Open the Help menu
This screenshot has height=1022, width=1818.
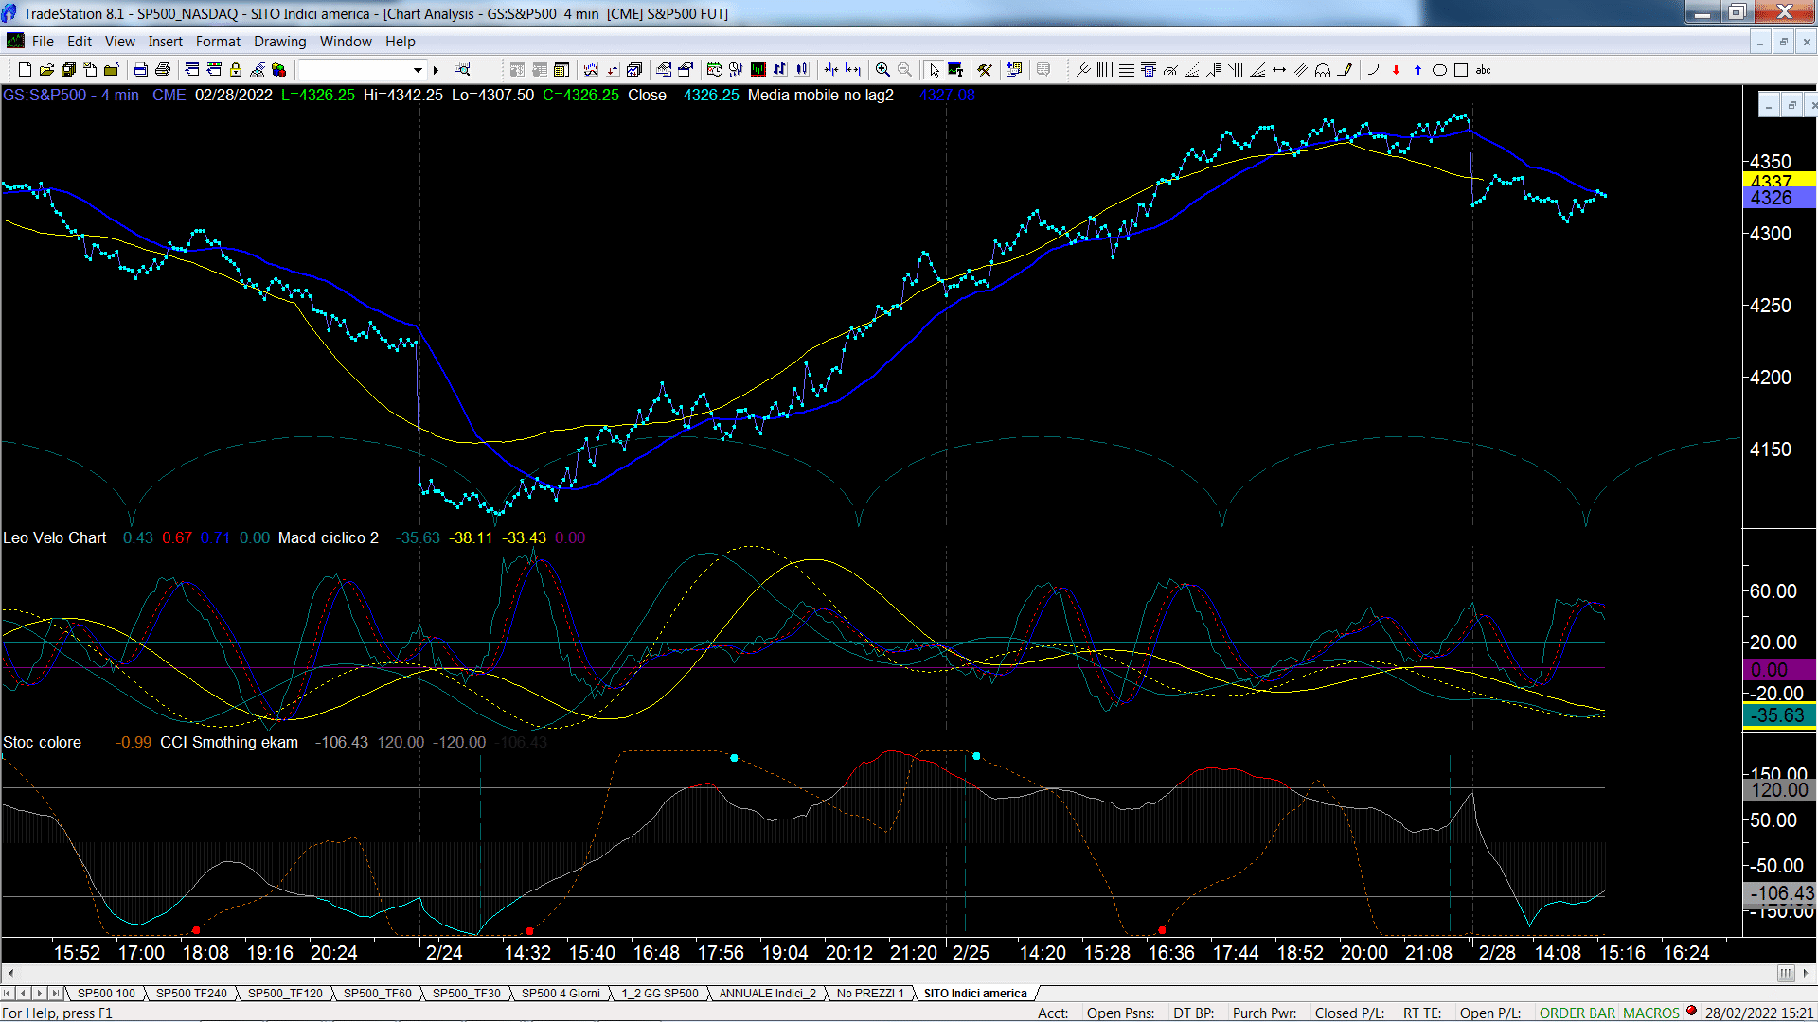coord(400,42)
